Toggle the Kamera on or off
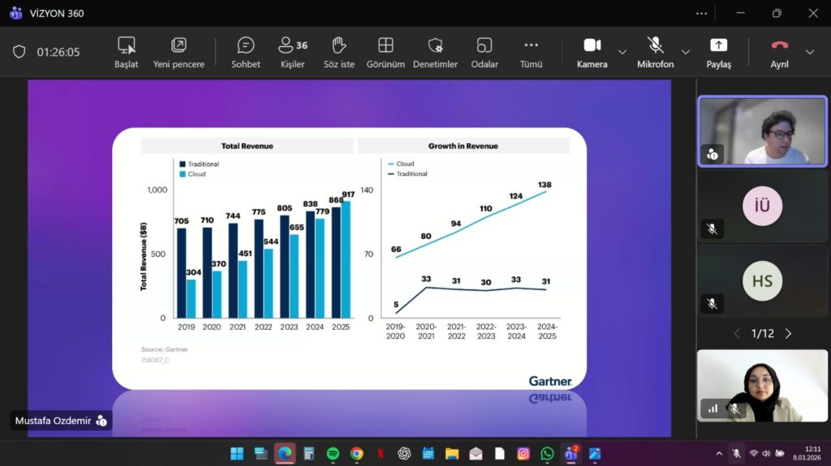831x466 pixels. click(592, 52)
